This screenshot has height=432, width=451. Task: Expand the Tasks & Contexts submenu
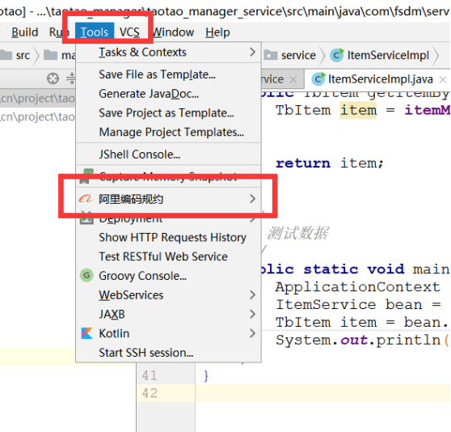pyautogui.click(x=168, y=53)
